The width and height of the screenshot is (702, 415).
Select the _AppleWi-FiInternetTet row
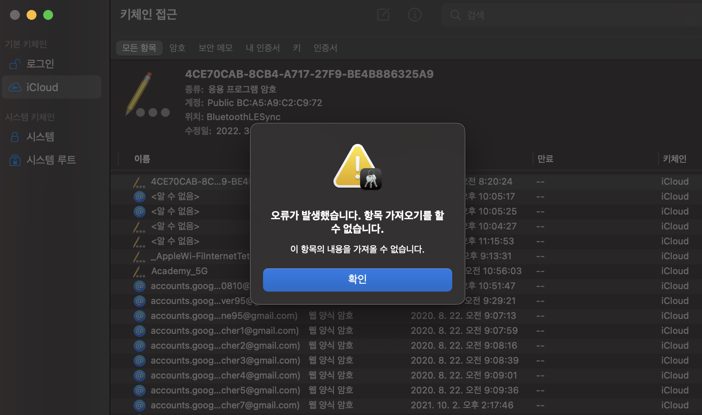pos(406,256)
